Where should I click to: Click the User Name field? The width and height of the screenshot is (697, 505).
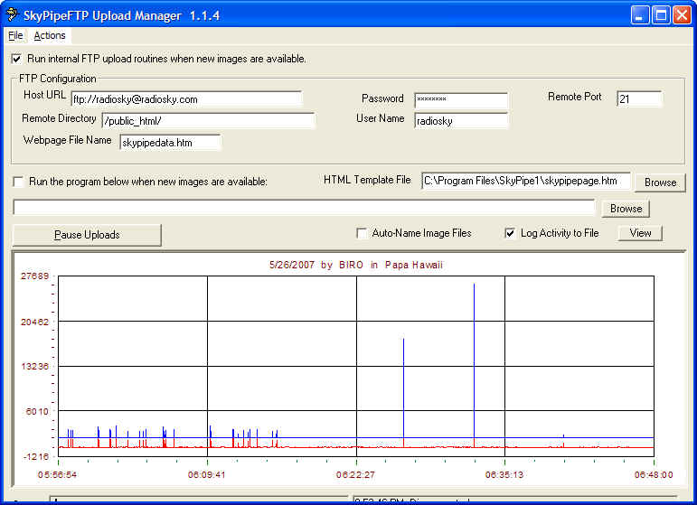[x=461, y=120]
